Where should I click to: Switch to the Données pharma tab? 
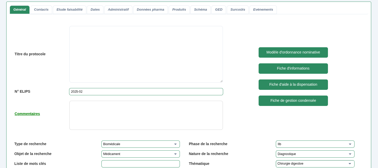(x=150, y=10)
